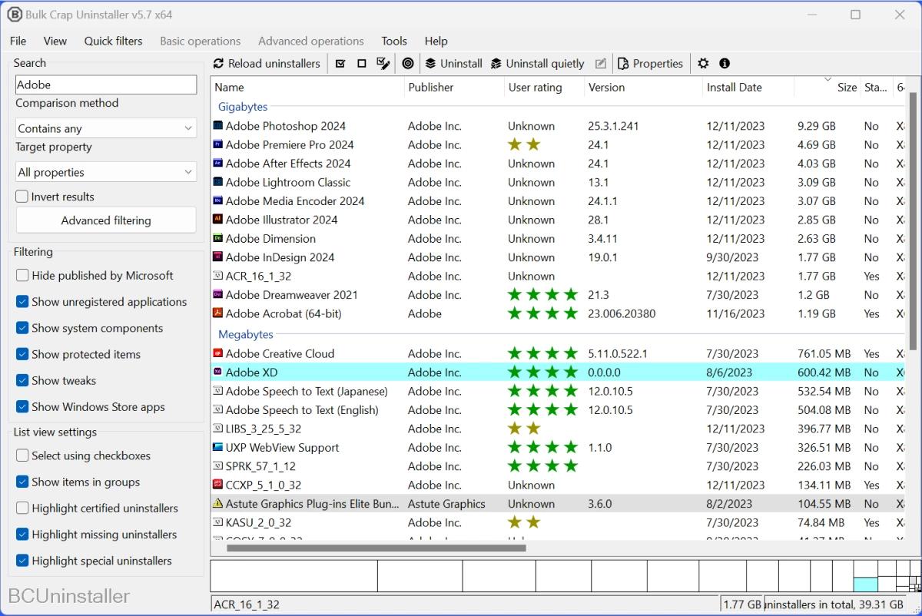The image size is (922, 616).
Task: Enable Hide published by Microsoft
Action: [x=22, y=276]
